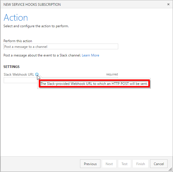Cancel the subscription dialog
Image resolution: width=173 pixels, height=172 pixels.
click(159, 164)
